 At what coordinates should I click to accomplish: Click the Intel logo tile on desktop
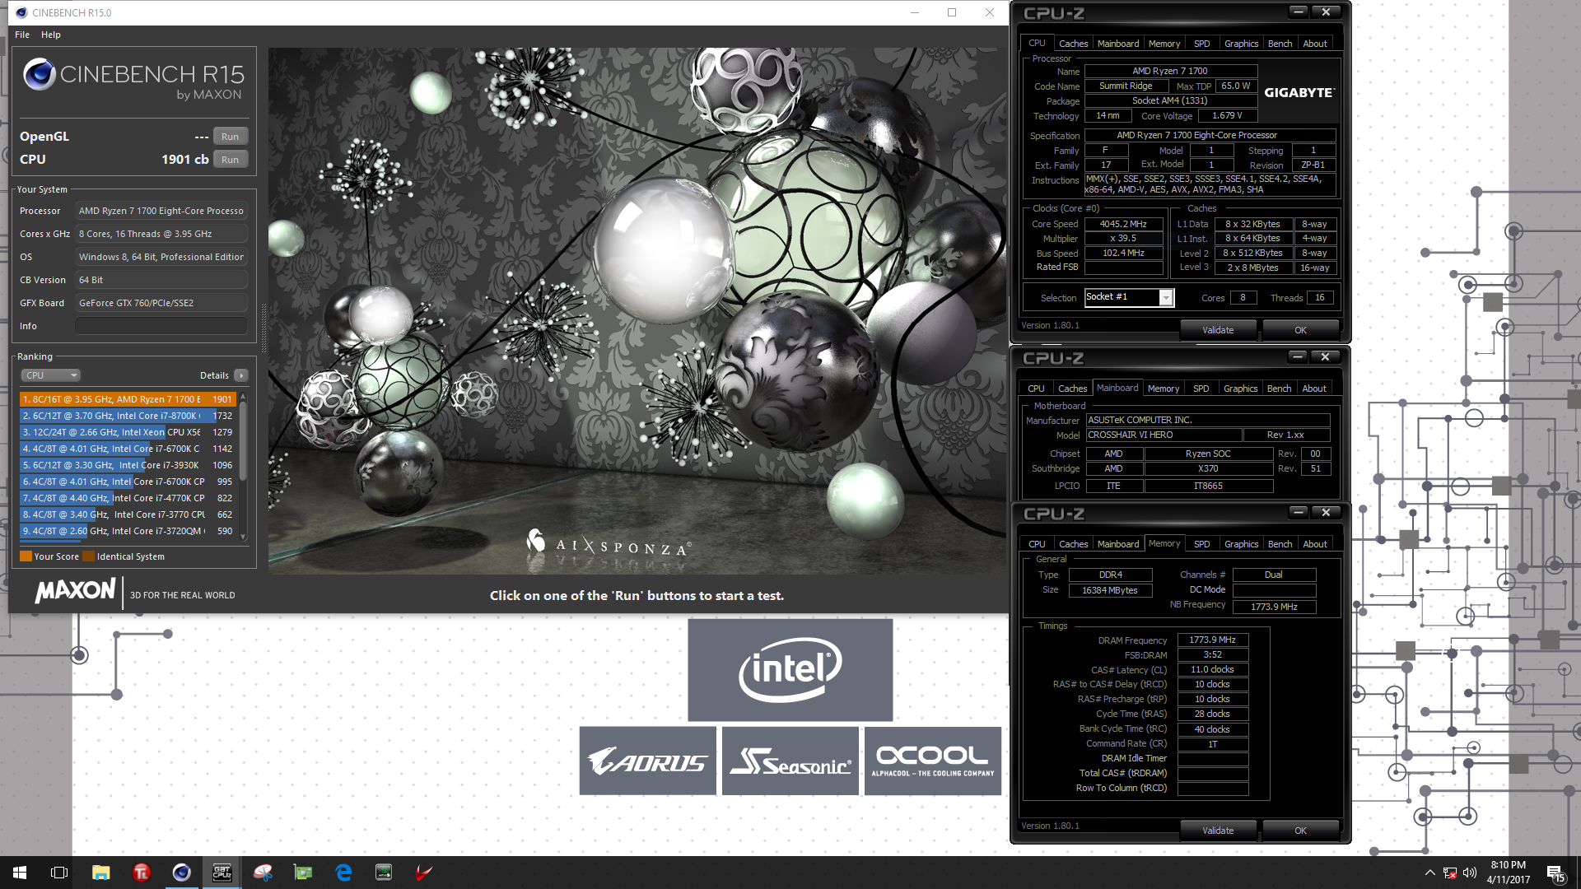790,670
